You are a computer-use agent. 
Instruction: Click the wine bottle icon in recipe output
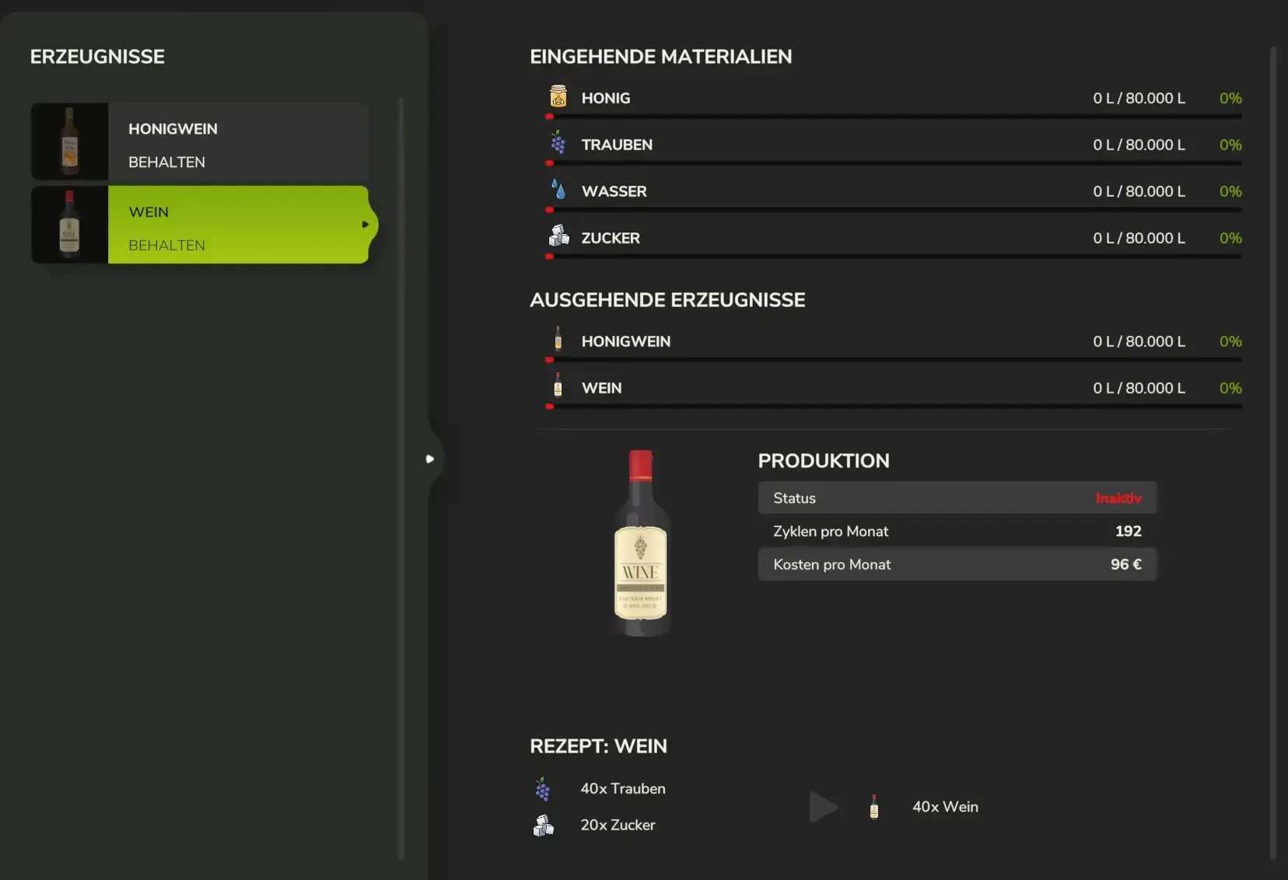click(x=874, y=807)
